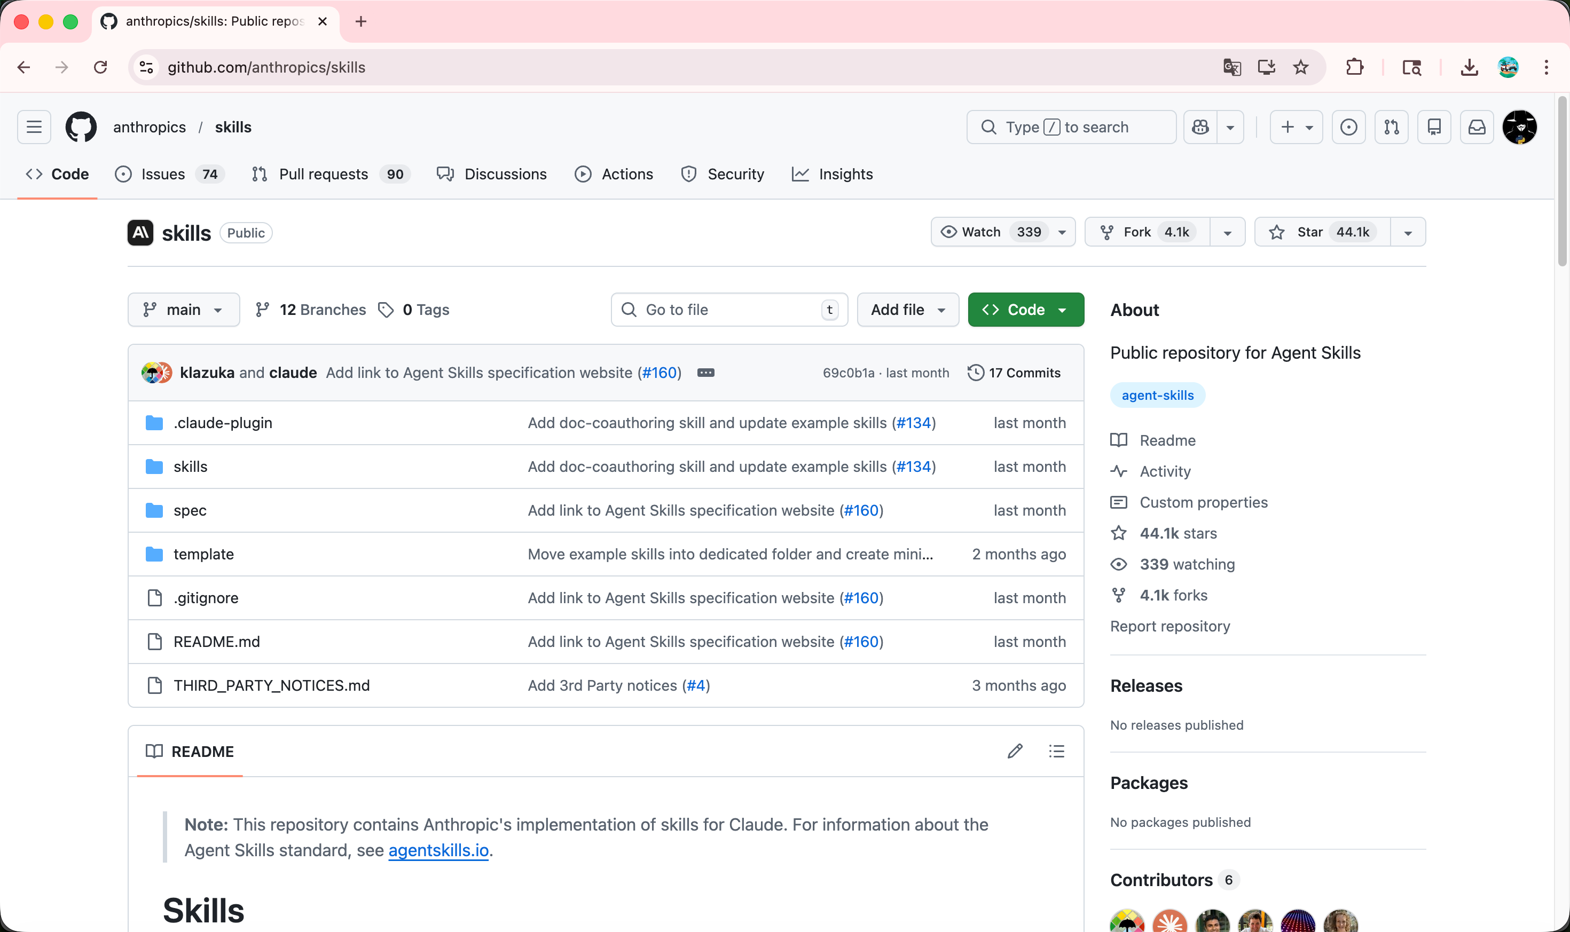The width and height of the screenshot is (1570, 932).
Task: Click the GitHub Octocat logo
Action: 81,128
